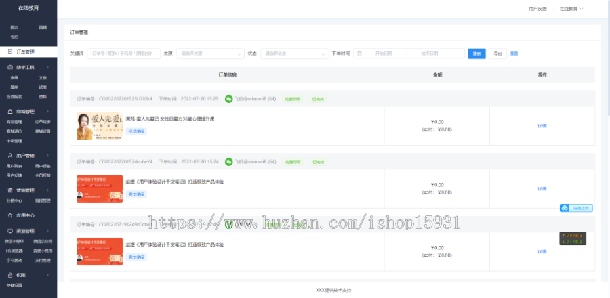Screen dimensions: 610x298
Task: Click the 结束日期 end date field
Action: (x=430, y=54)
